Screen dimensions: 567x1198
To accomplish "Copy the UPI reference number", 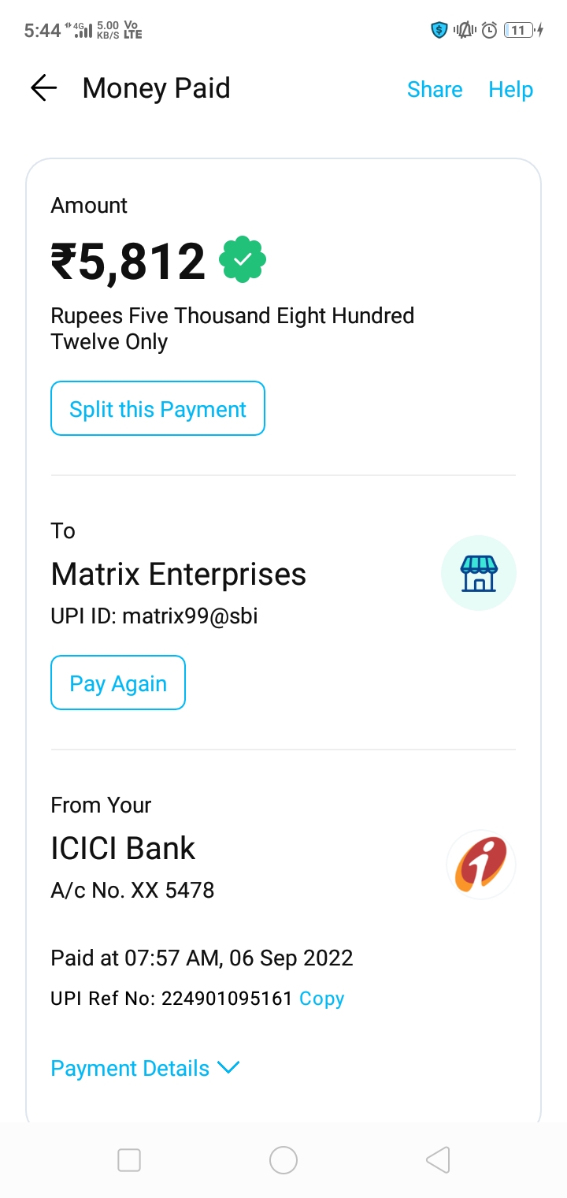I will (x=321, y=999).
